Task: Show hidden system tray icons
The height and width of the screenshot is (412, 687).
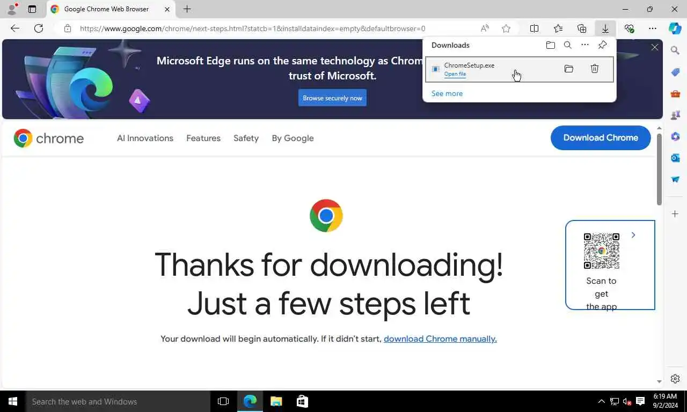Action: 601,401
